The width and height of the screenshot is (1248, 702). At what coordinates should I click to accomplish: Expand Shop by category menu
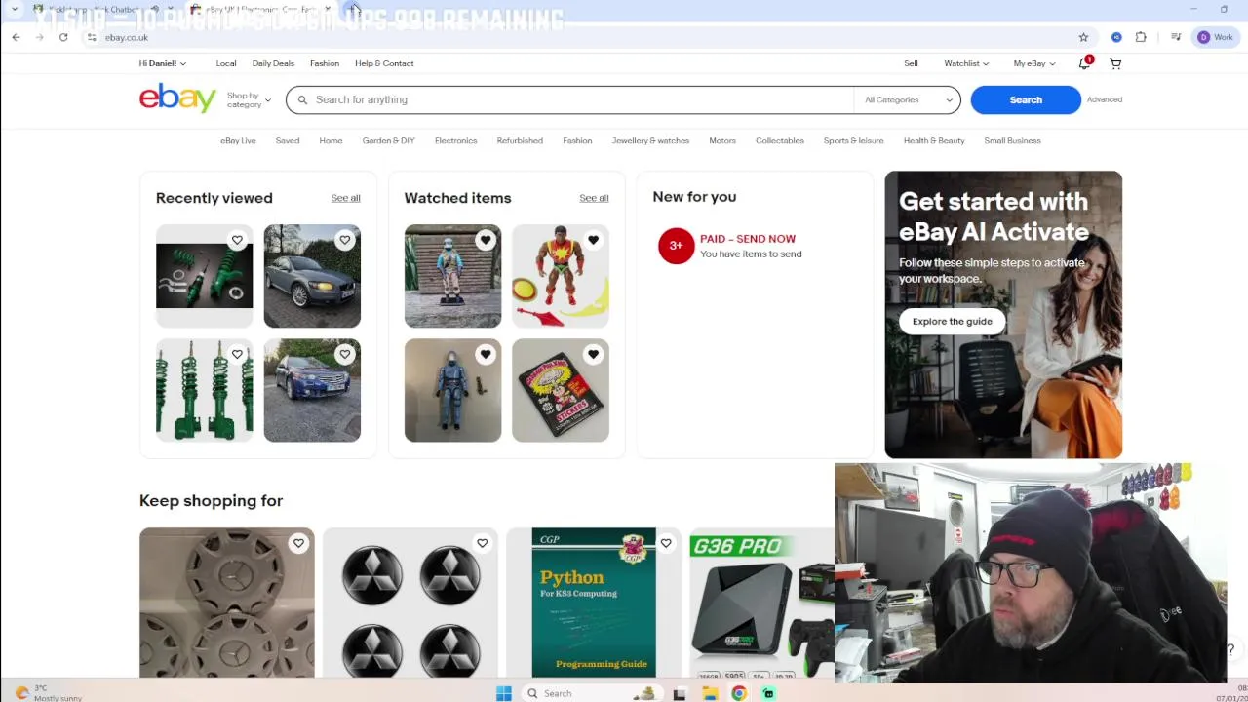[x=249, y=99]
